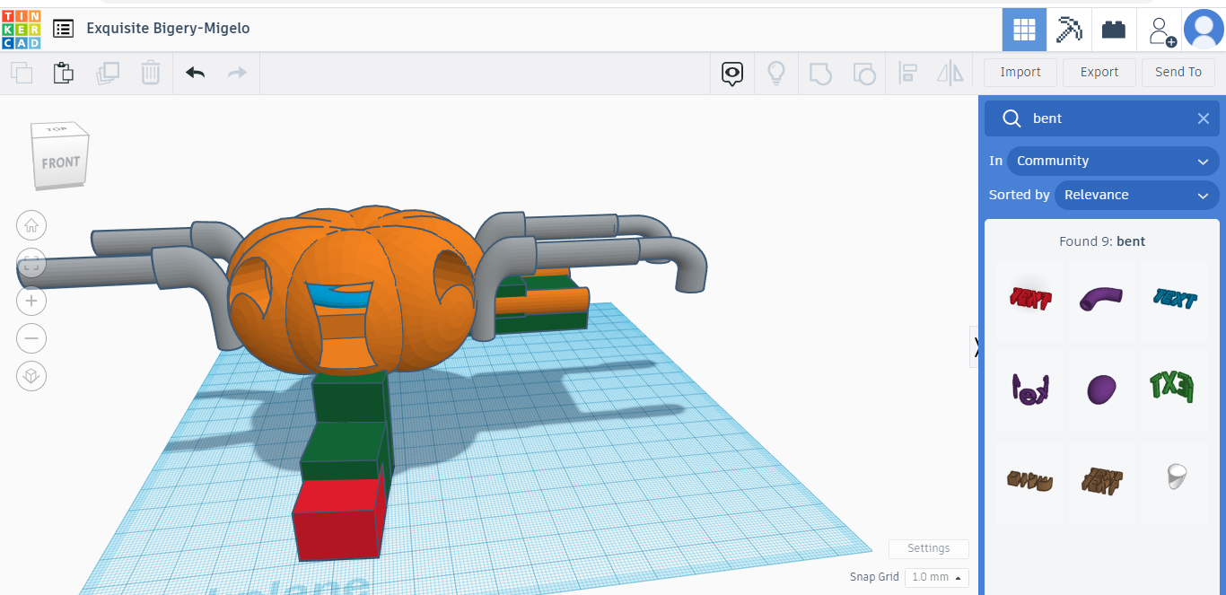Open the design menu next to the Tinkercad logo

pos(63,29)
